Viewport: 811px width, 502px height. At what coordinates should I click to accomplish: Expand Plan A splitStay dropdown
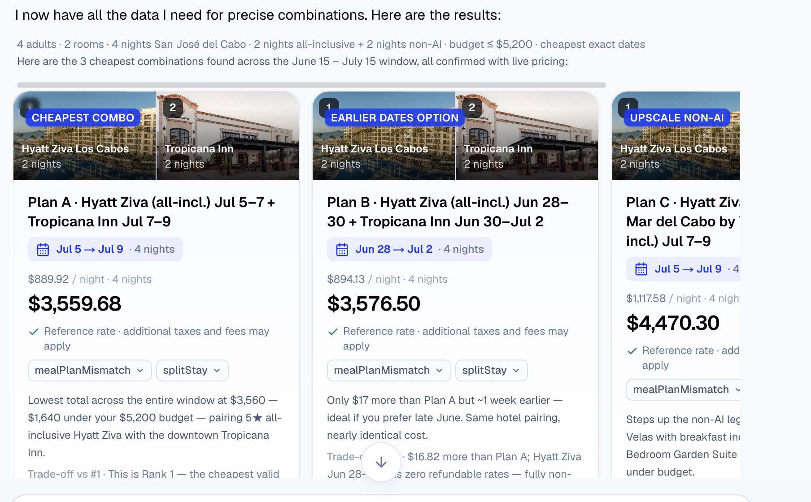[192, 371]
